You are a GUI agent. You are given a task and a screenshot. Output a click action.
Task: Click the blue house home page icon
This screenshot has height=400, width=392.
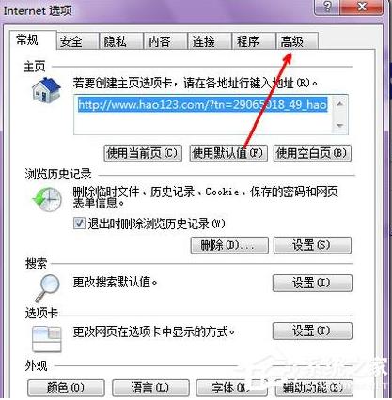tap(46, 89)
